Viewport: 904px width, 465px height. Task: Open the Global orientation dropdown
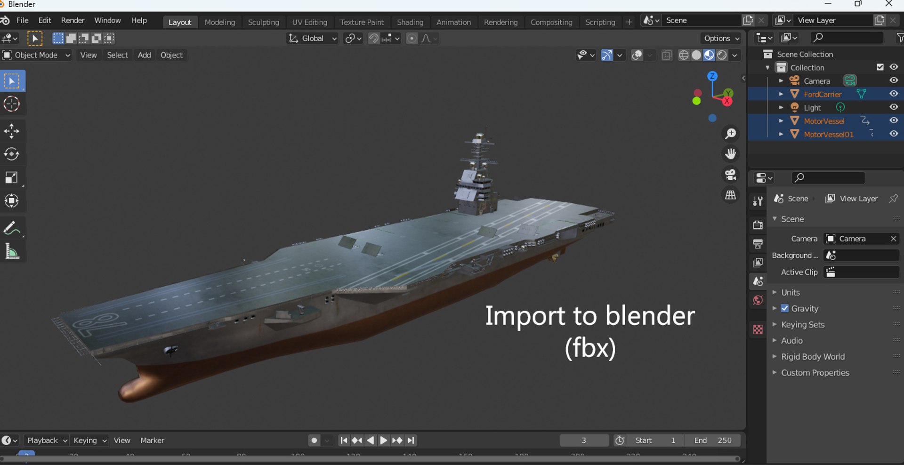pyautogui.click(x=313, y=39)
